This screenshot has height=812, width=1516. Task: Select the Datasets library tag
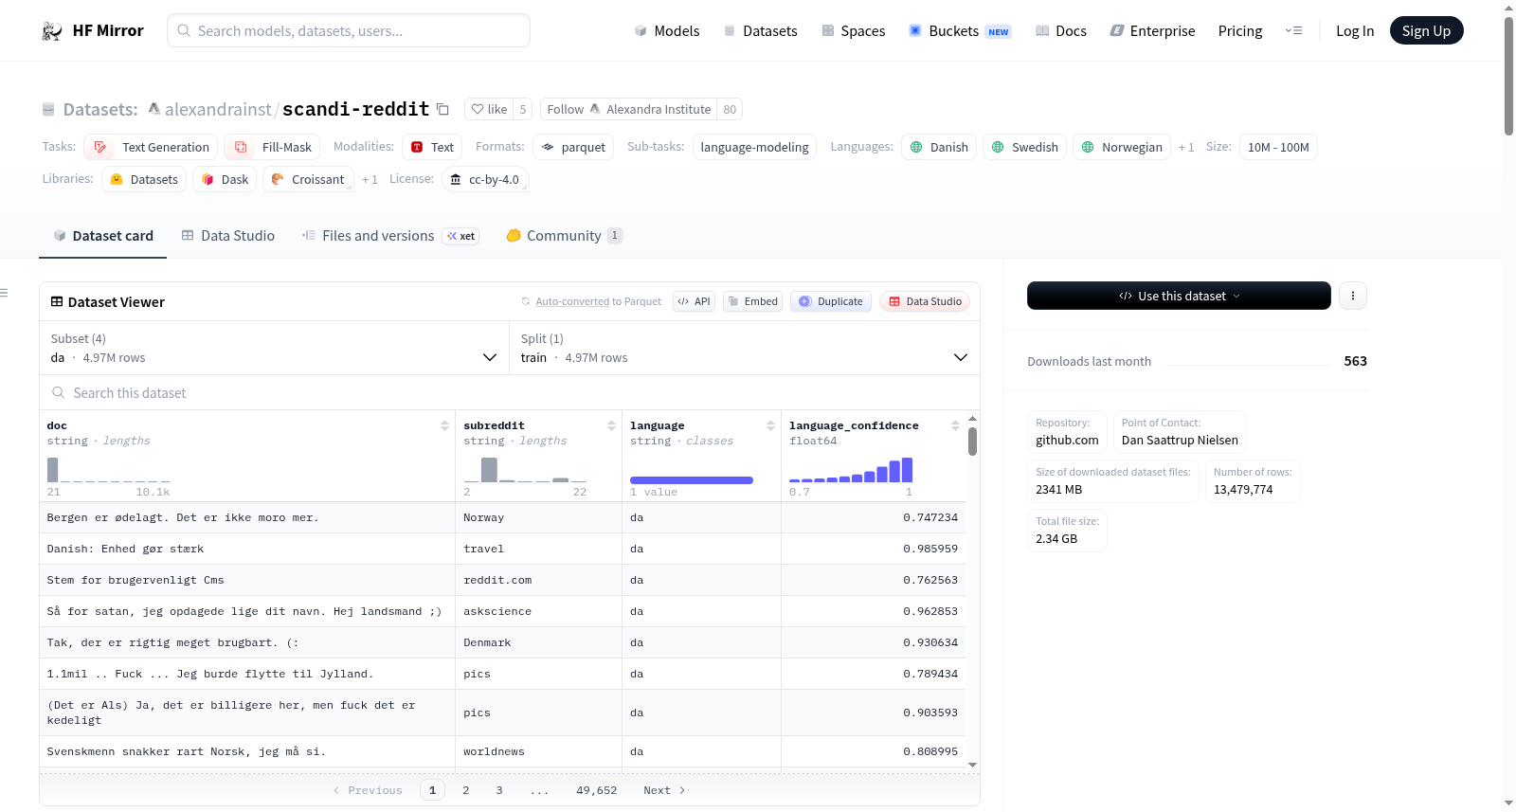click(144, 179)
